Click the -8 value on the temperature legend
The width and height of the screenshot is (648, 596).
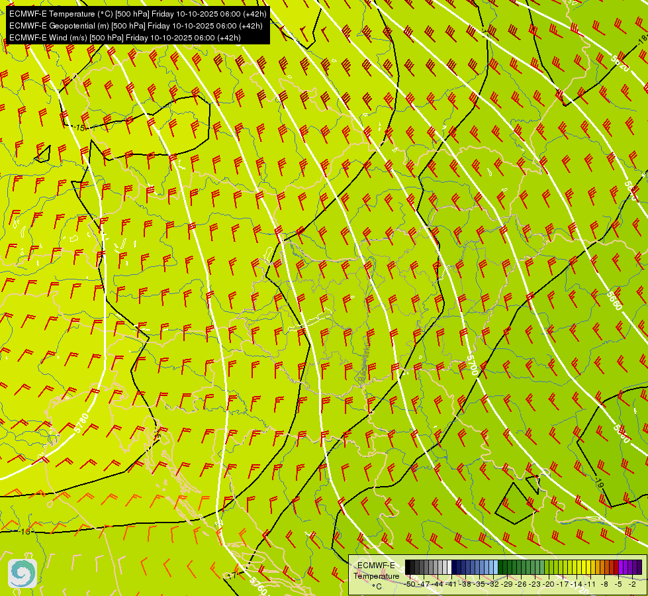tap(604, 584)
